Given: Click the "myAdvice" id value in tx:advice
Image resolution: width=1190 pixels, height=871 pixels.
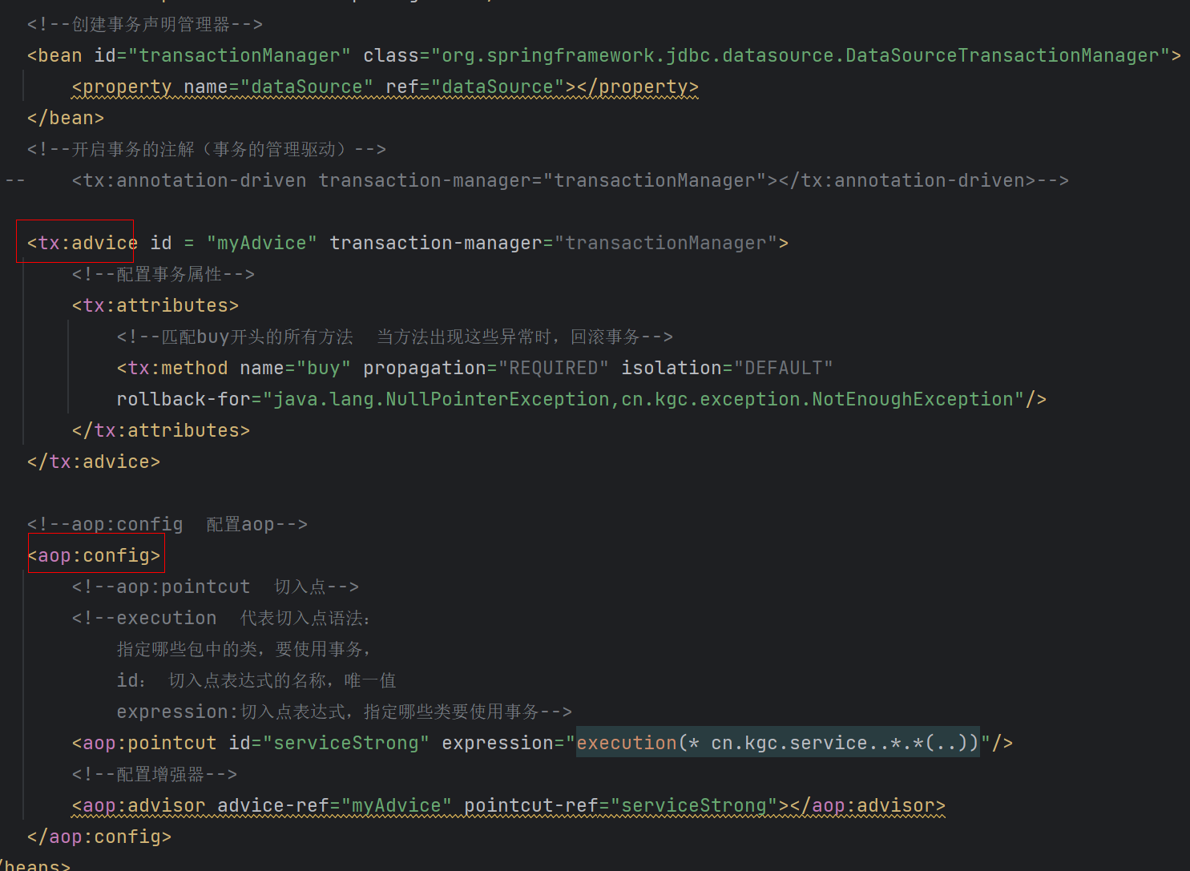Looking at the screenshot, I should [x=262, y=243].
